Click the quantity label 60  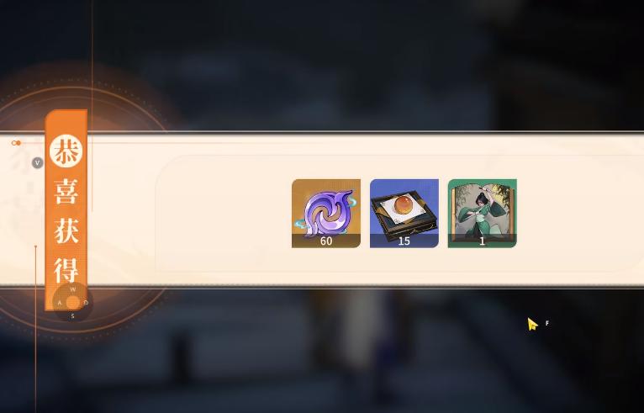pos(326,241)
